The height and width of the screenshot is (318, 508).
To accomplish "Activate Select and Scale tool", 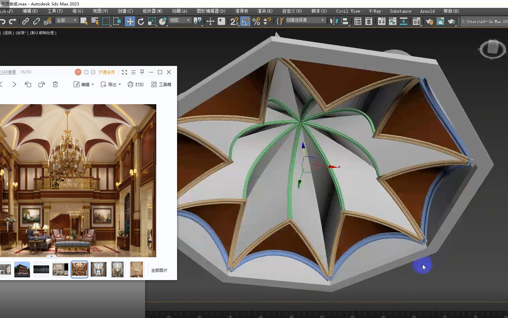I will 152,21.
